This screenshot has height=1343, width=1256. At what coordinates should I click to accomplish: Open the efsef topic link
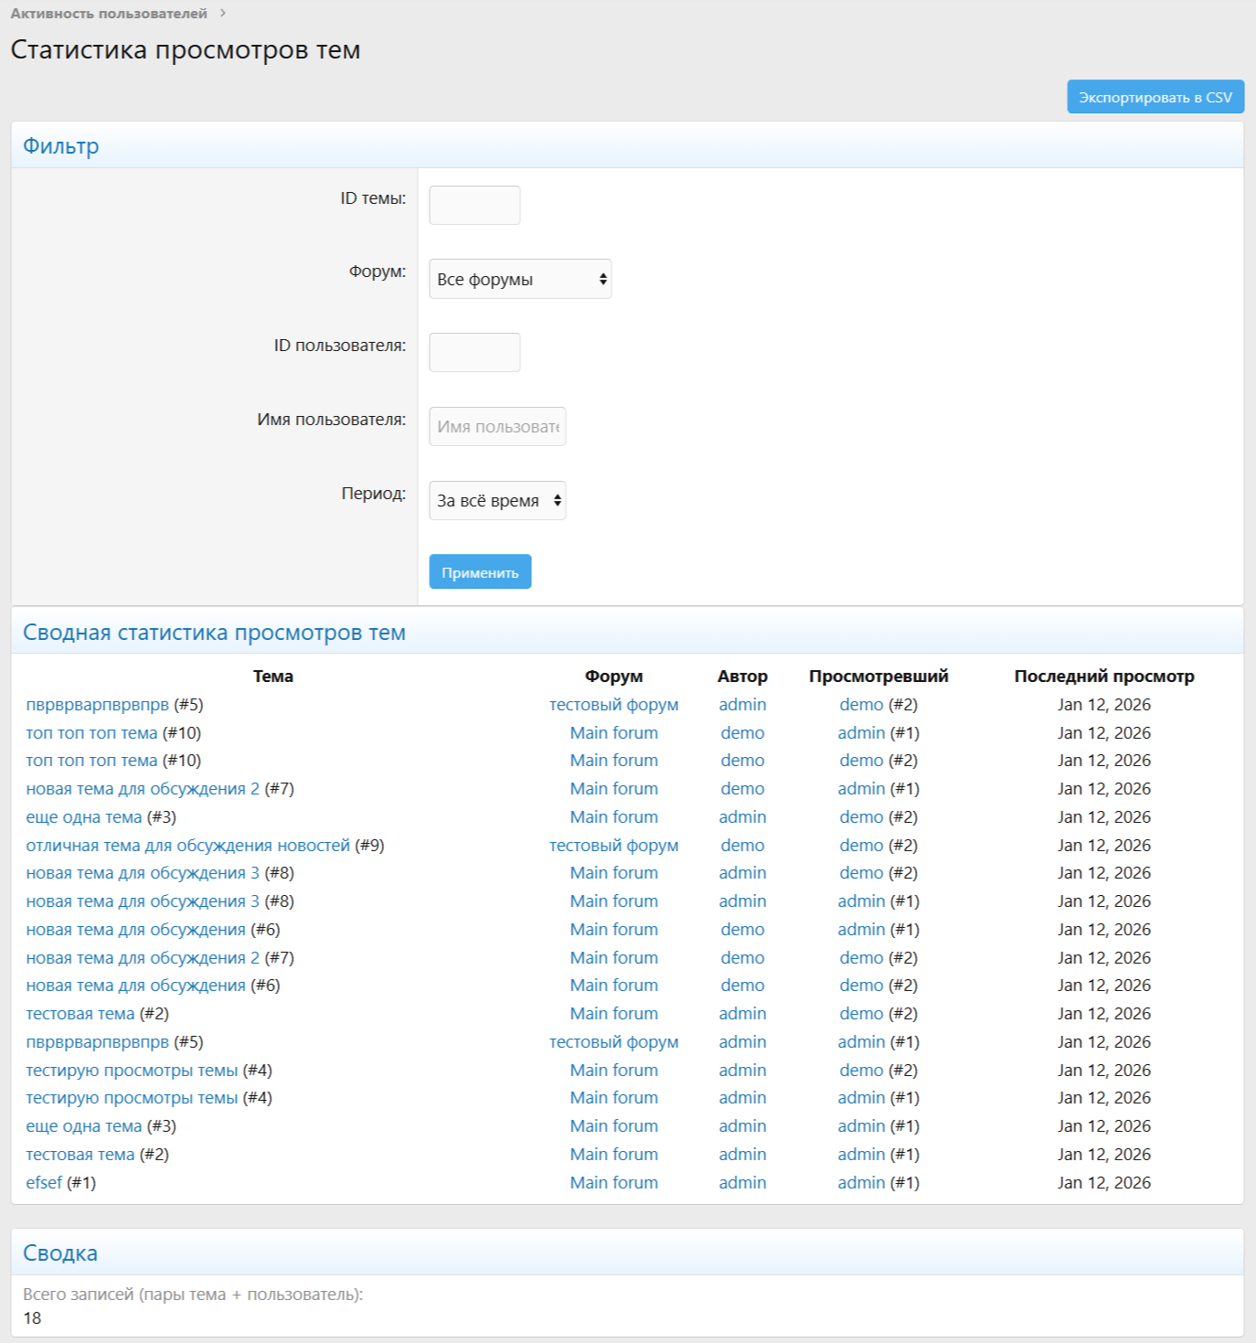tap(44, 1183)
